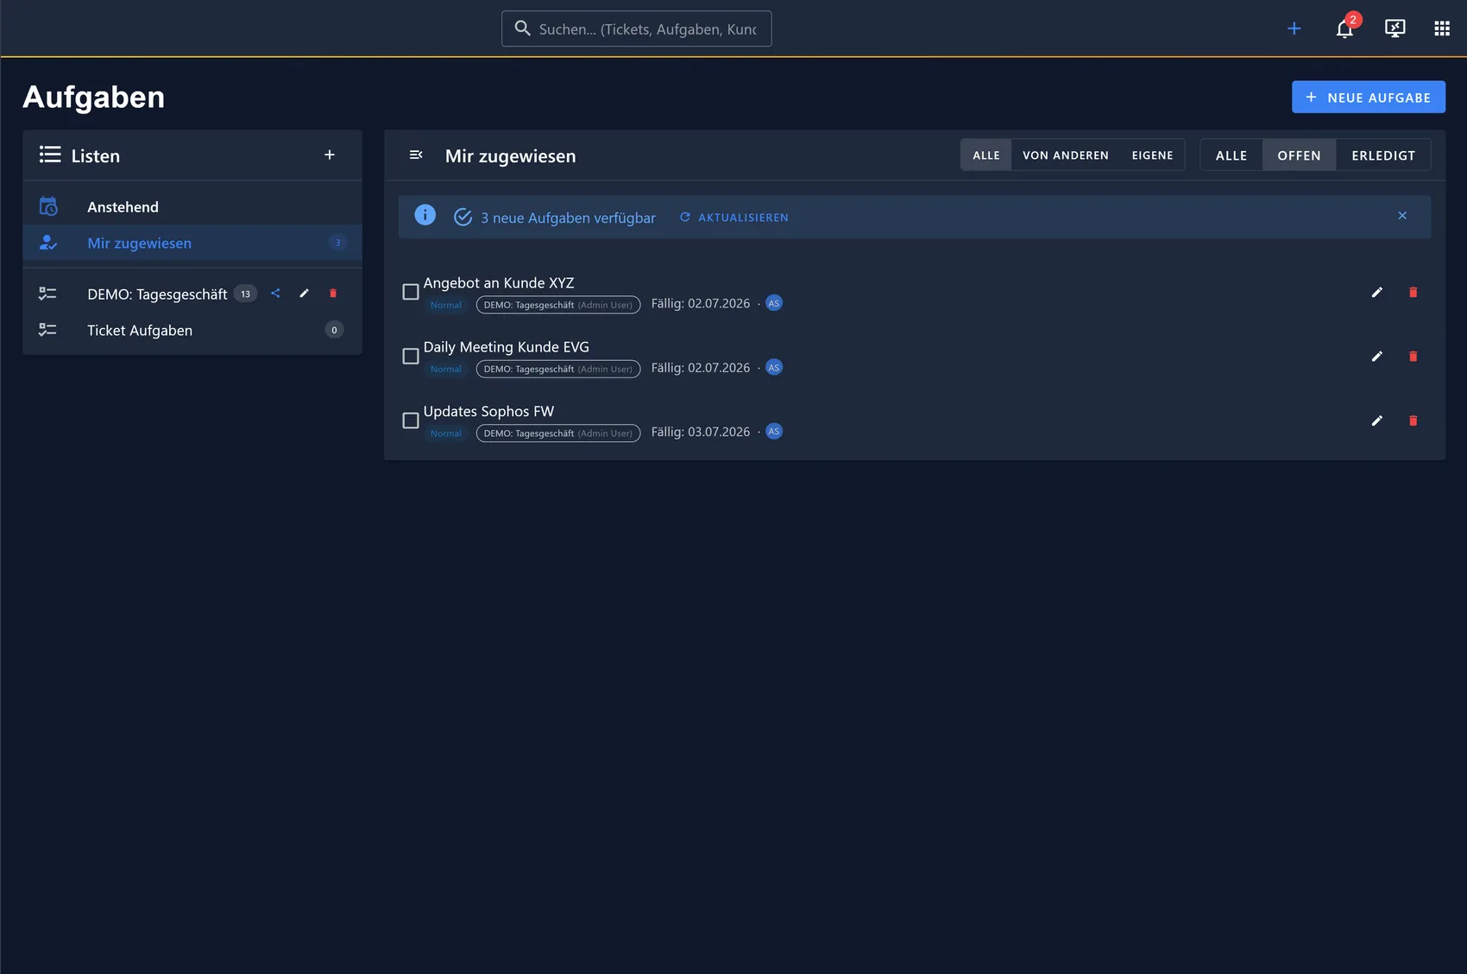1467x974 pixels.
Task: Switch filter to Von Anderen
Action: click(1066, 155)
